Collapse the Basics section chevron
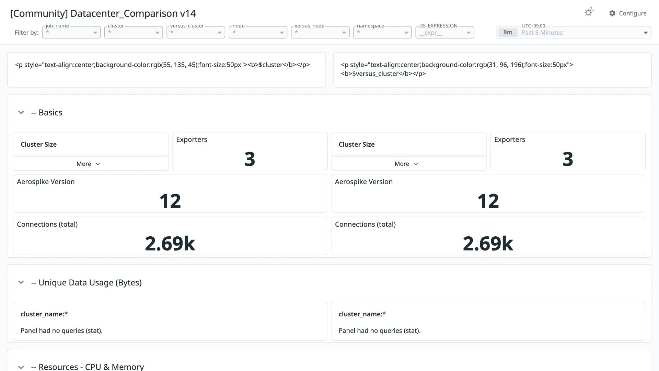 21,112
